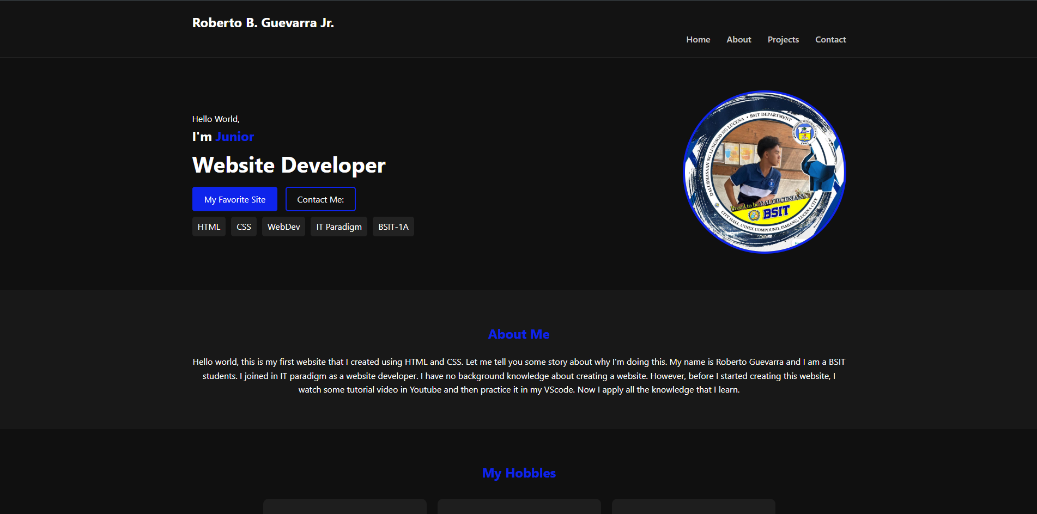Click the About Me section heading
This screenshot has height=514, width=1037.
[x=518, y=334]
